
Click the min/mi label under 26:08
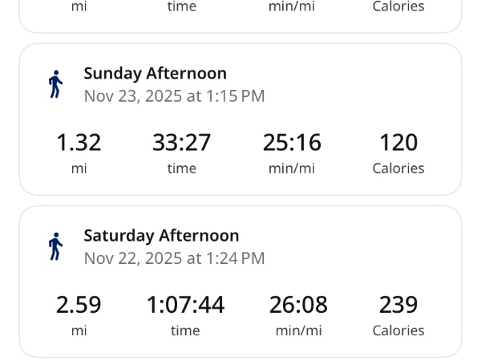[298, 331]
